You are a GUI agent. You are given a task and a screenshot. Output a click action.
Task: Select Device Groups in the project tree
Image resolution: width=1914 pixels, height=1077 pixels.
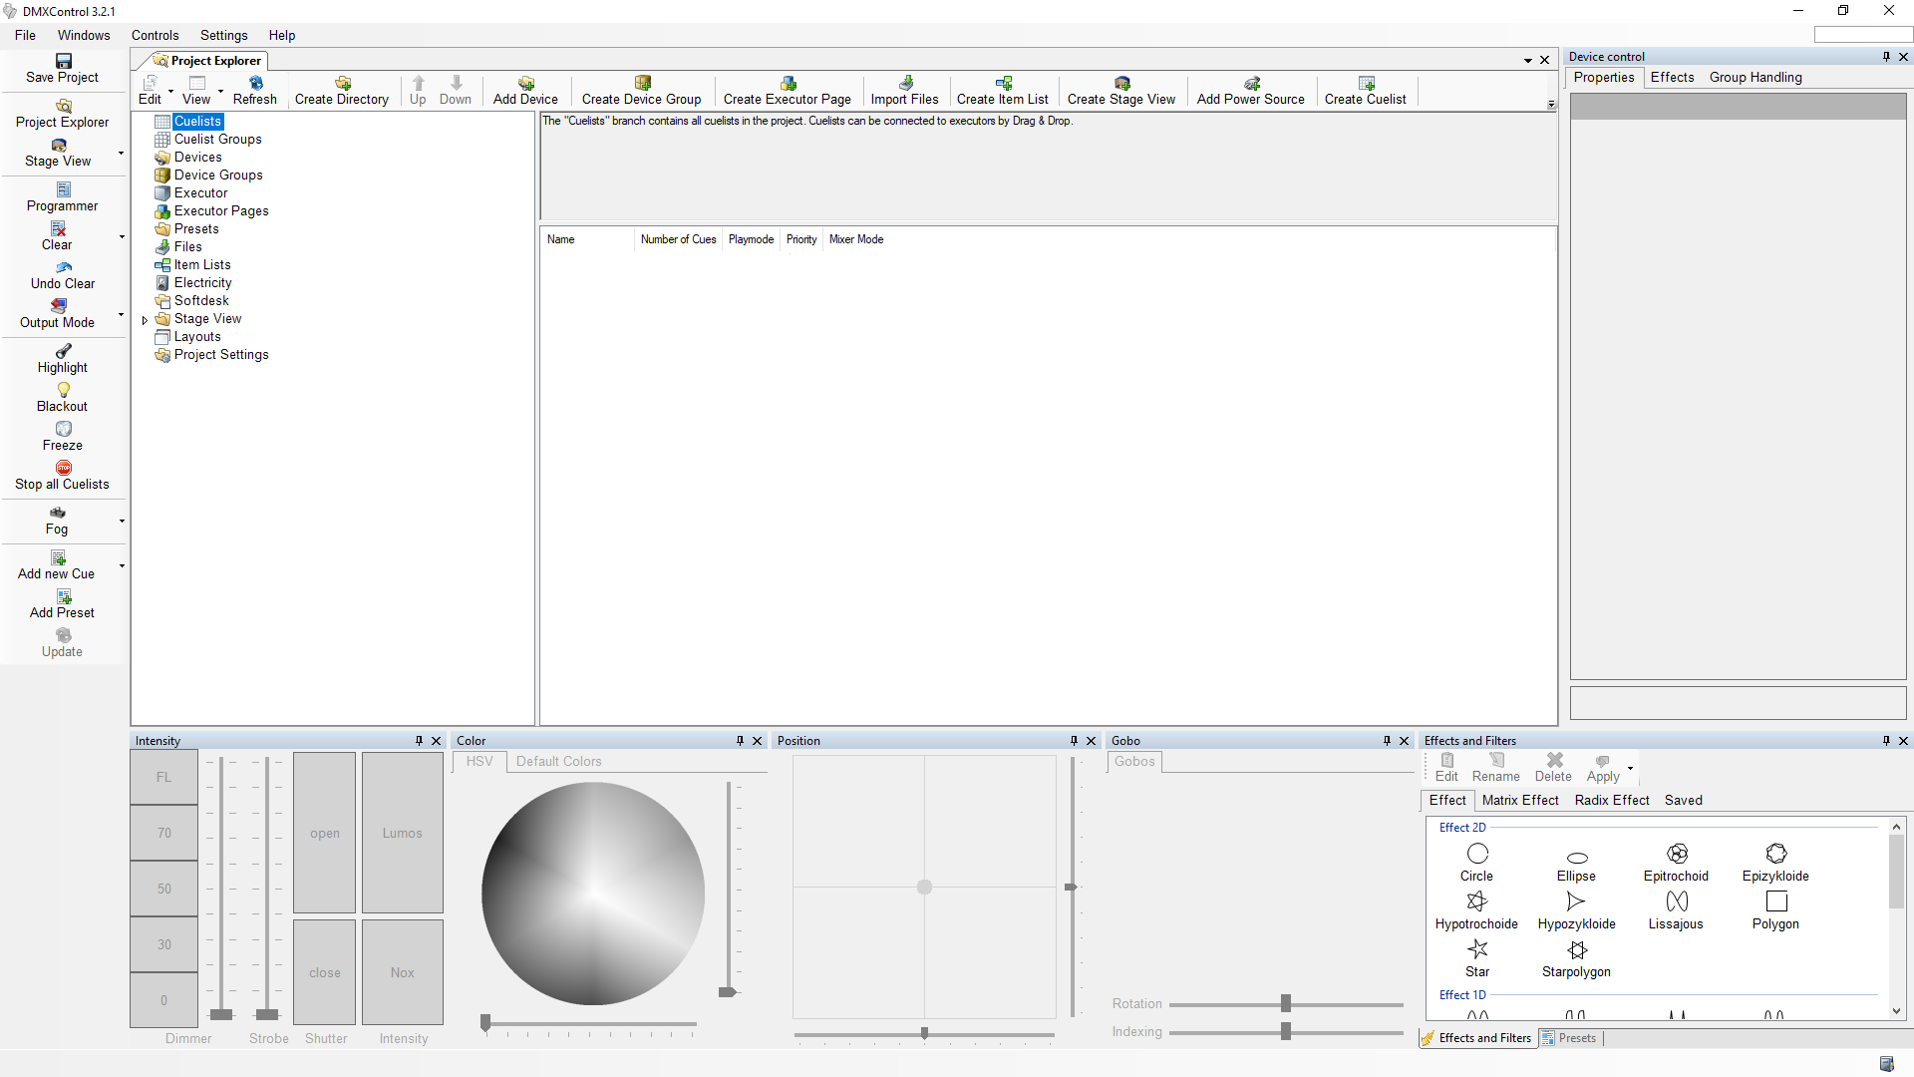pyautogui.click(x=218, y=175)
